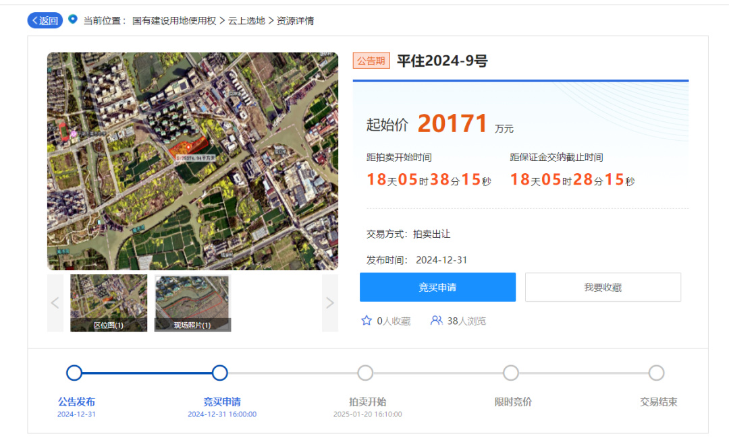The image size is (729, 440).
Task: Select the 38人浏览 view count text
Action: 467,321
